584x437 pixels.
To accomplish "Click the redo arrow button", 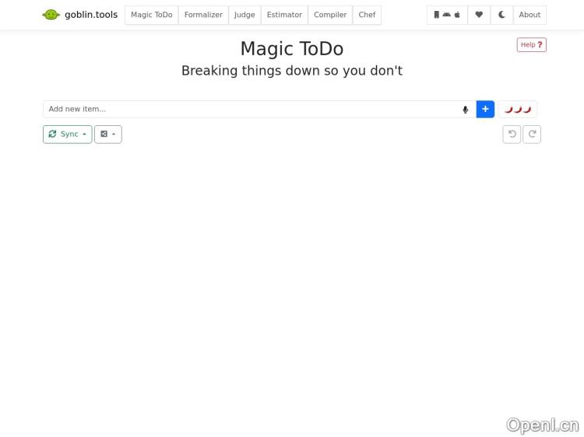I will [x=532, y=135].
